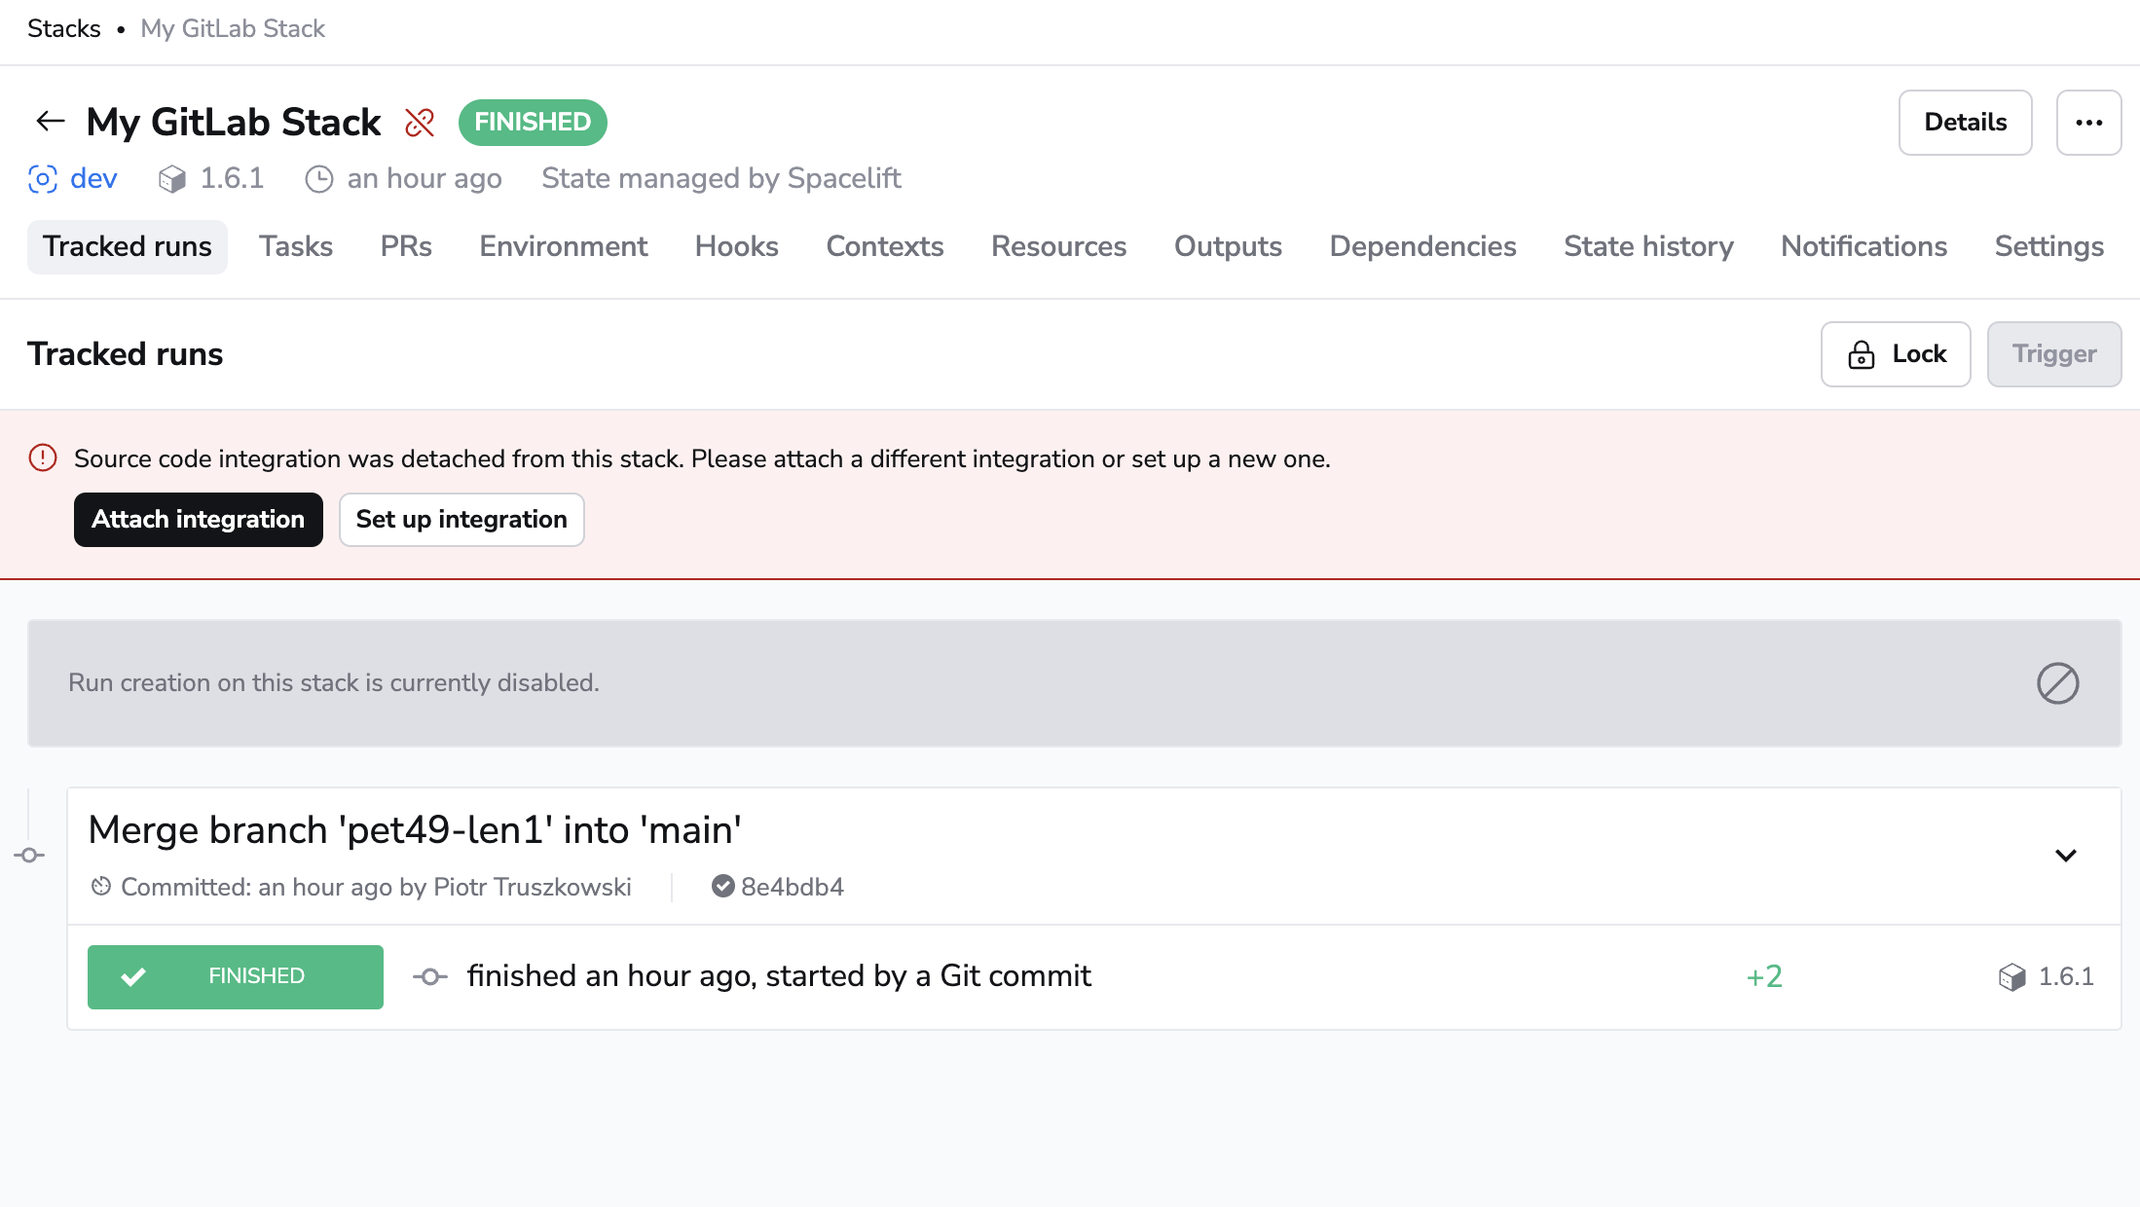
Task: Click the stopwatch icon beside the Committed timestamp
Action: 100,887
